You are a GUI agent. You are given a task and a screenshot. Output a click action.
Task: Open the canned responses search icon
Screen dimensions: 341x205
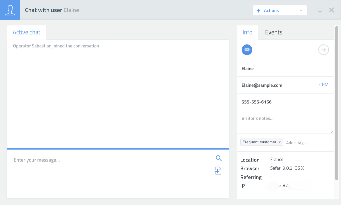219,159
